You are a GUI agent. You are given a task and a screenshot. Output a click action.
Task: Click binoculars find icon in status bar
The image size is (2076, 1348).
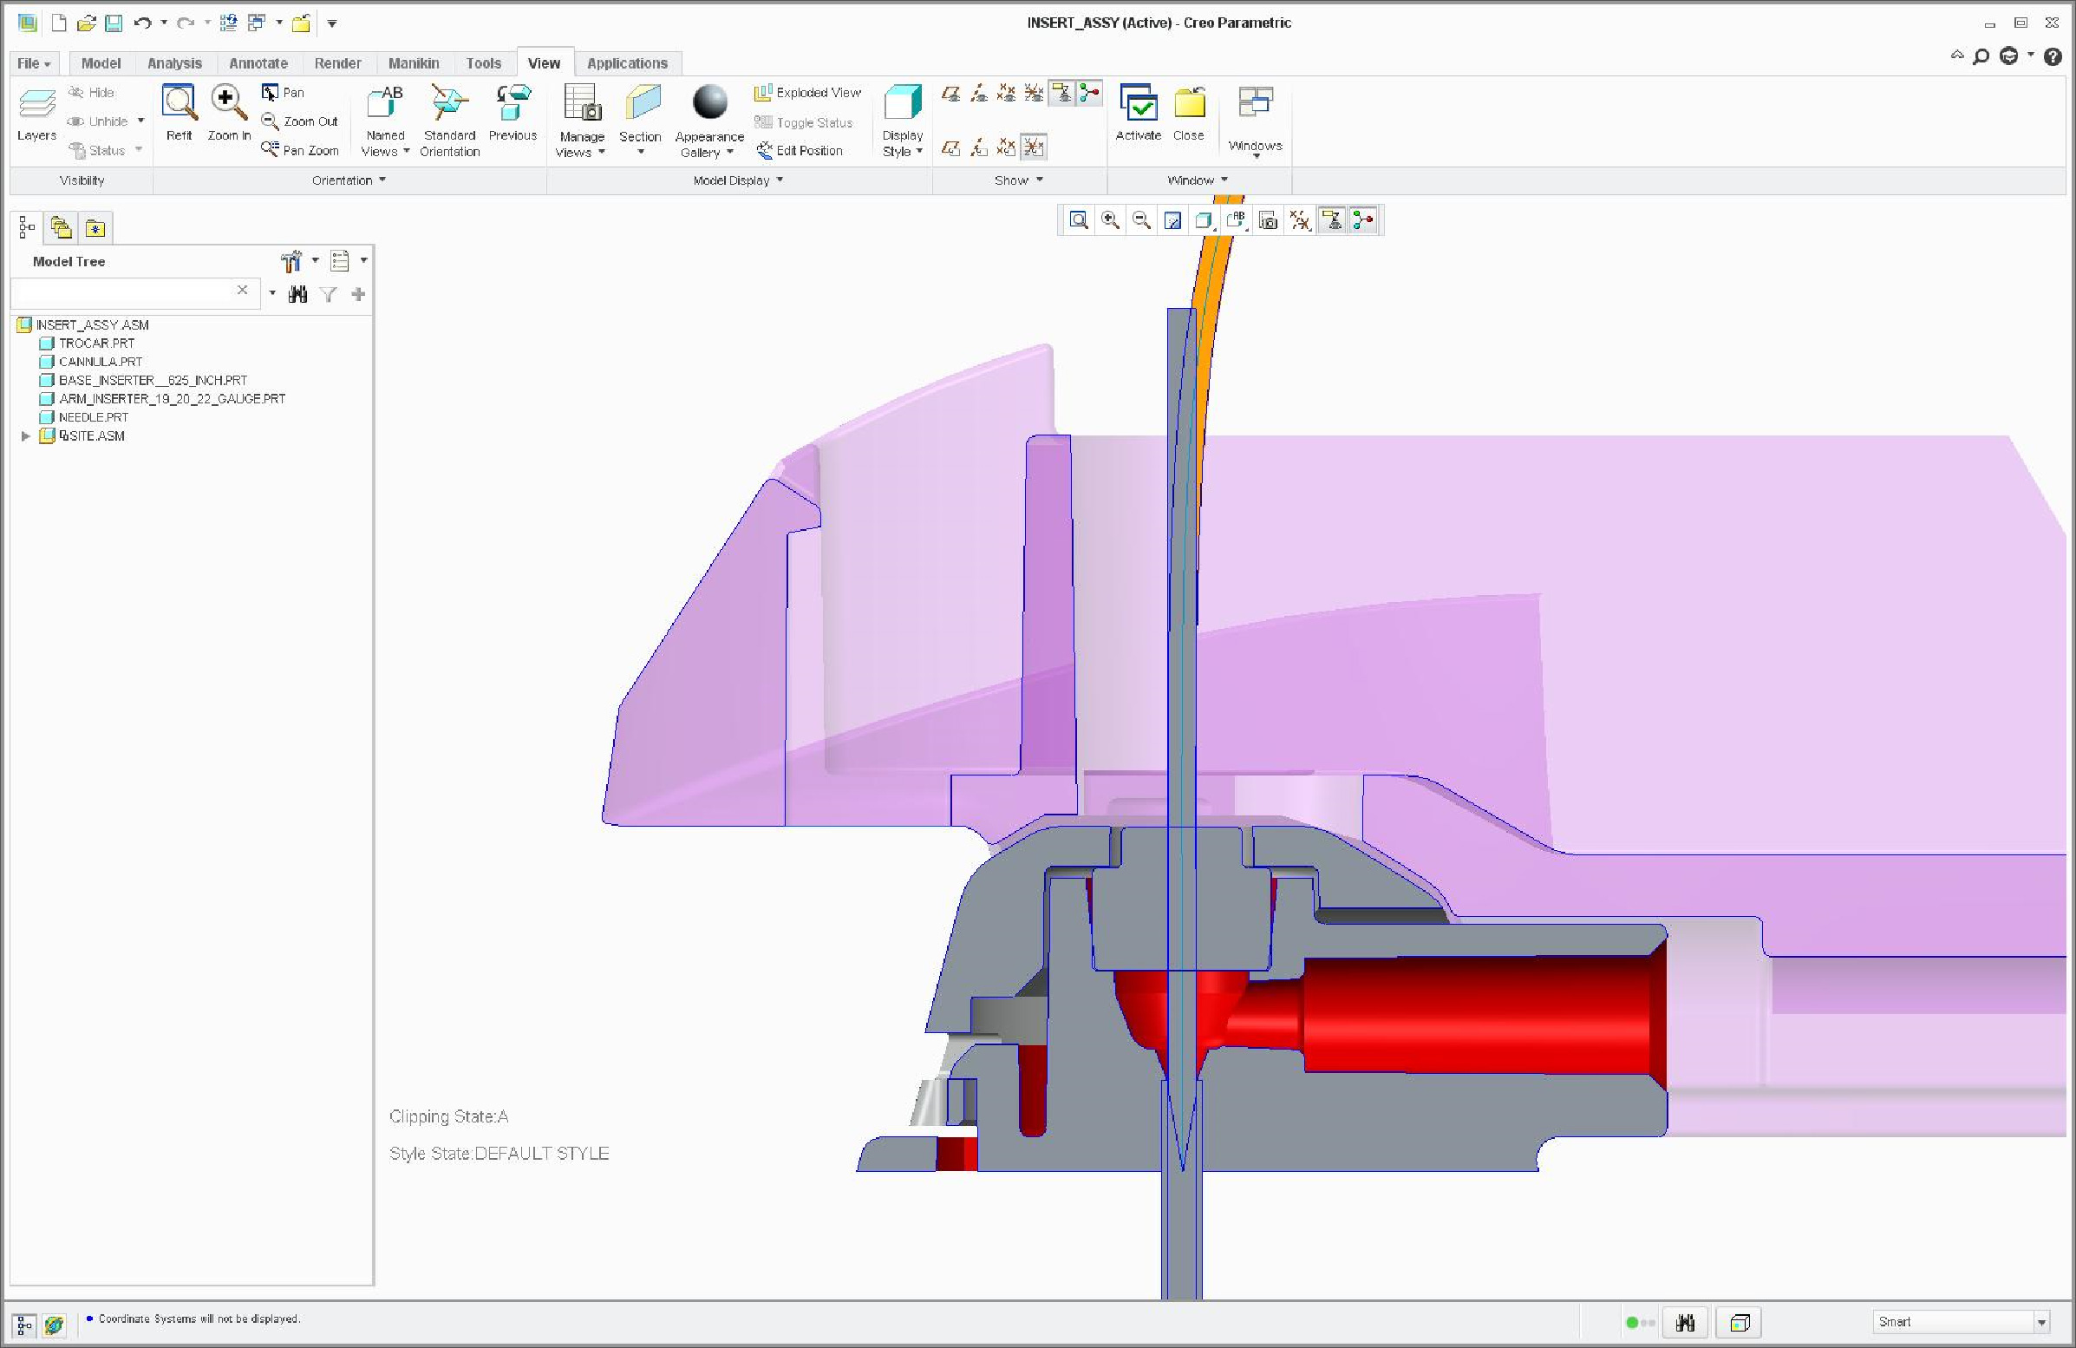[x=1685, y=1323]
